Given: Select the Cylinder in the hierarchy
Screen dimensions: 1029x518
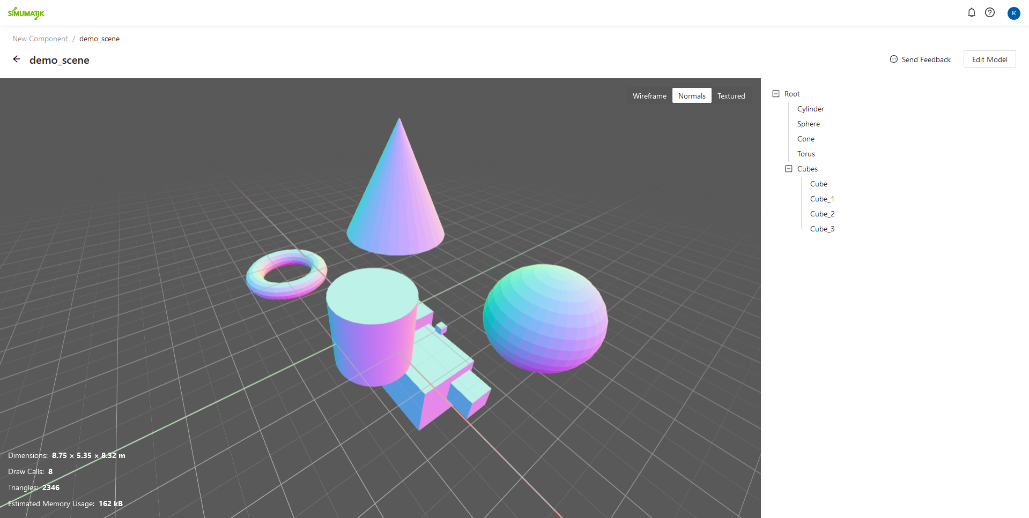Looking at the screenshot, I should (810, 109).
